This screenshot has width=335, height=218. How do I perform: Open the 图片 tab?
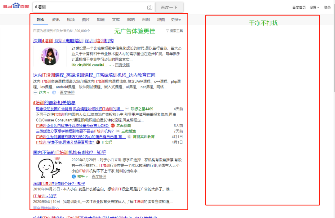(86, 20)
